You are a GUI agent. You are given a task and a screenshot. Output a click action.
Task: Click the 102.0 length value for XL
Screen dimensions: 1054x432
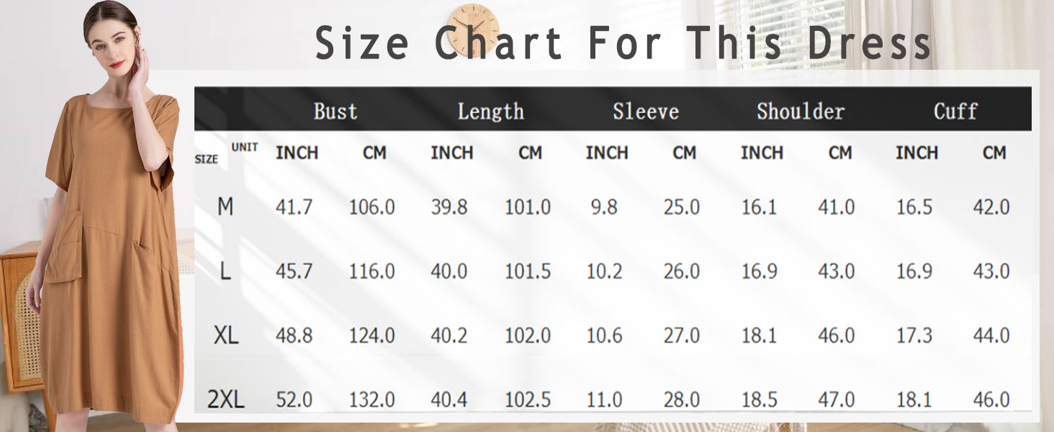[x=528, y=336]
